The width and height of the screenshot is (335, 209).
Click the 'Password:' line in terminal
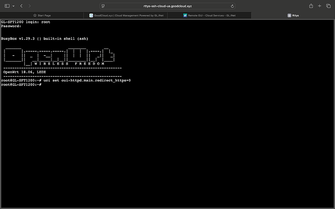(x=11, y=26)
